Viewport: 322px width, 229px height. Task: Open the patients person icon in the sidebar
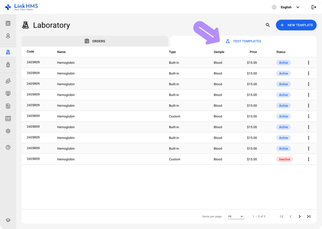(x=8, y=36)
